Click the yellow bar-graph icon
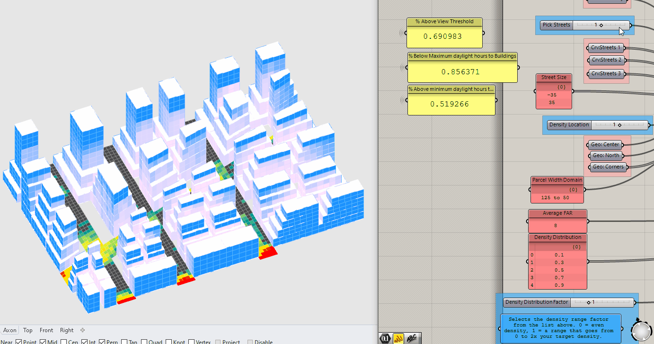This screenshot has height=344, width=654. coord(399,338)
